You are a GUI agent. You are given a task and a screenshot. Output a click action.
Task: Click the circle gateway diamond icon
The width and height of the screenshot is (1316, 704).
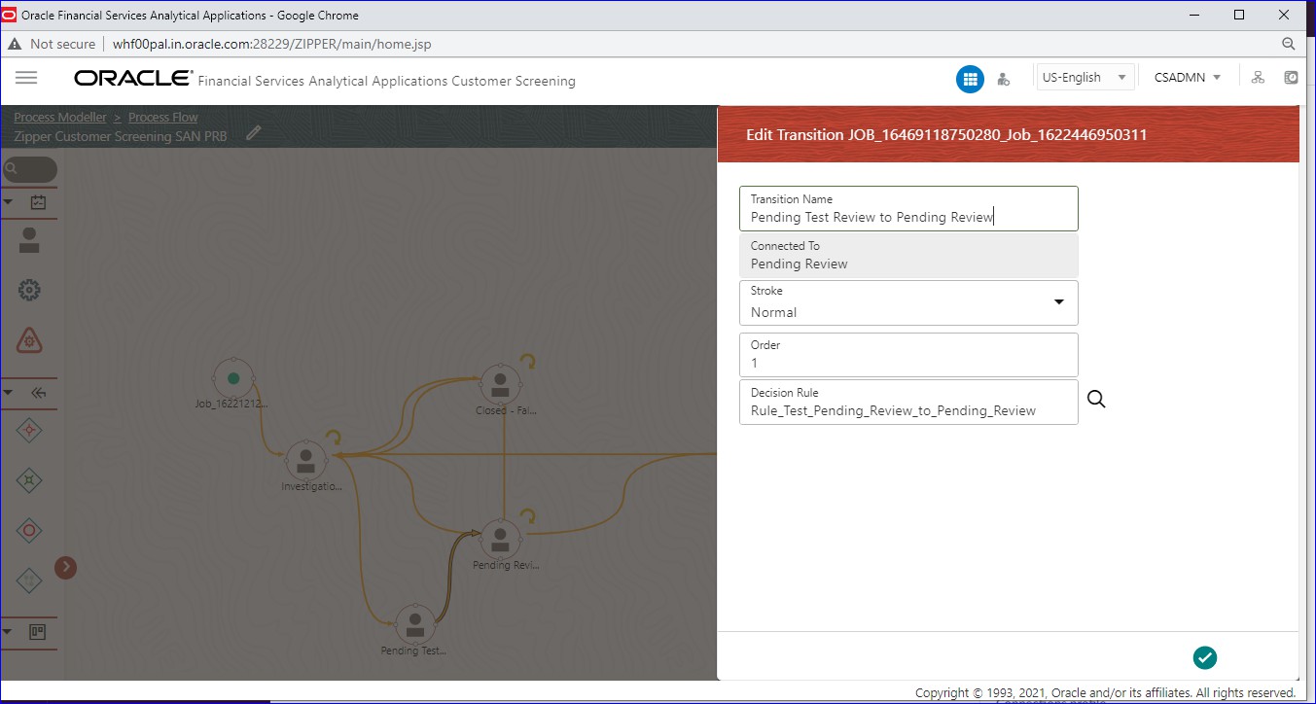click(29, 531)
